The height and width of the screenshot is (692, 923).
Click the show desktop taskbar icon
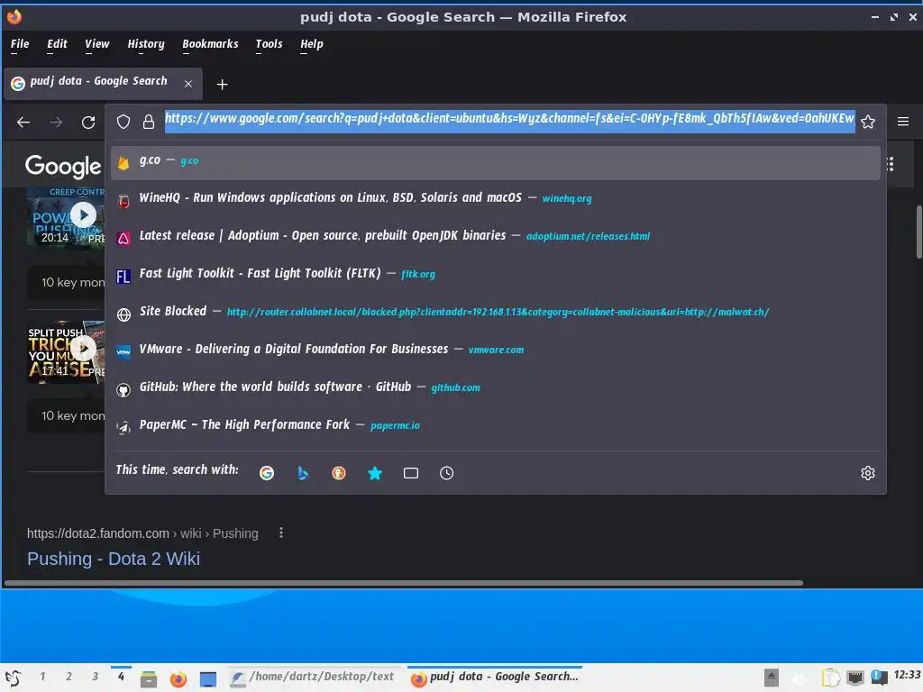[208, 679]
